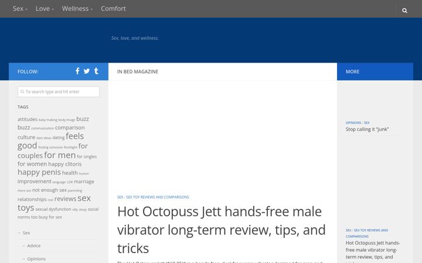Image resolution: width=422 pixels, height=263 pixels.
Task: Open the Hot Octopuss Jett article headline
Action: pos(221,230)
